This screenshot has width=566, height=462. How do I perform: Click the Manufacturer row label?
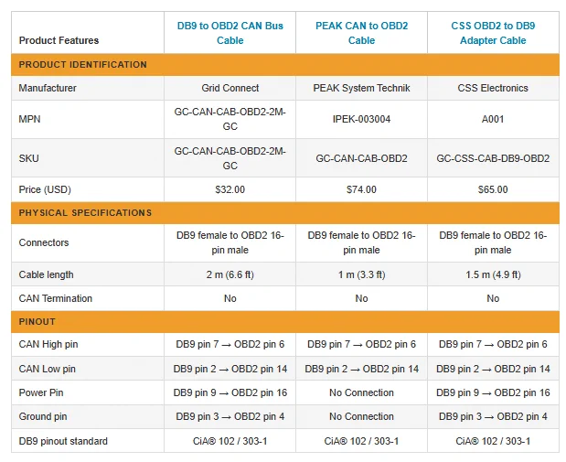(48, 88)
